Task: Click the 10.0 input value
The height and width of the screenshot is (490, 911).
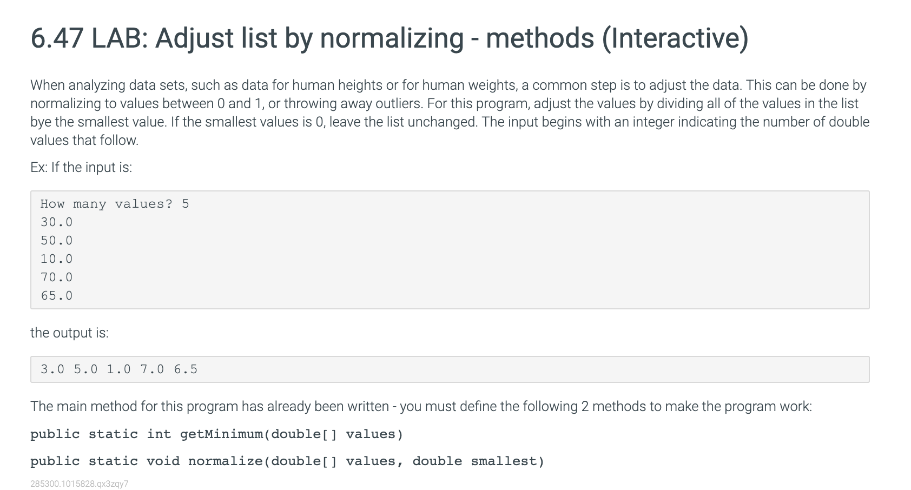Action: pyautogui.click(x=56, y=259)
